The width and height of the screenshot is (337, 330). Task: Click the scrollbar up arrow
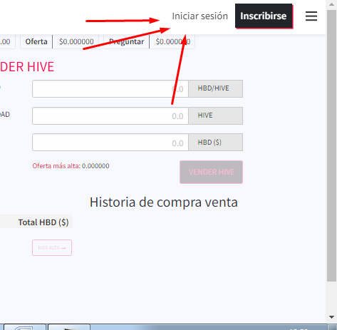[331, 5]
